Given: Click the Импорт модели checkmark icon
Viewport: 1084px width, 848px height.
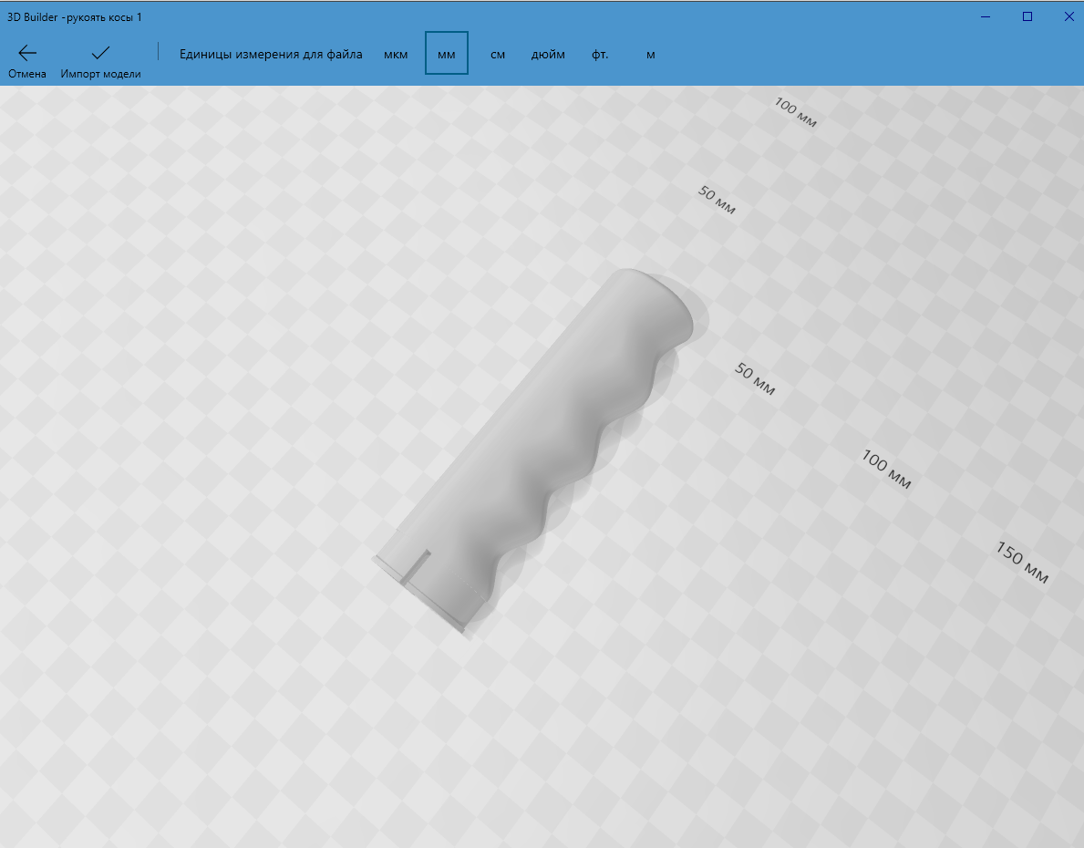Looking at the screenshot, I should 100,53.
